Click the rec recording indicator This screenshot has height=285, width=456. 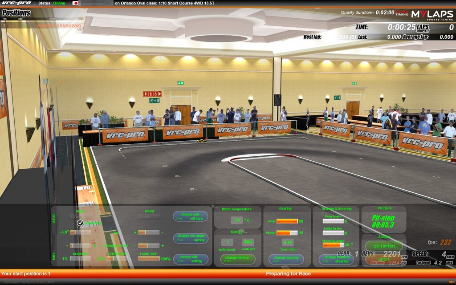(x=451, y=282)
